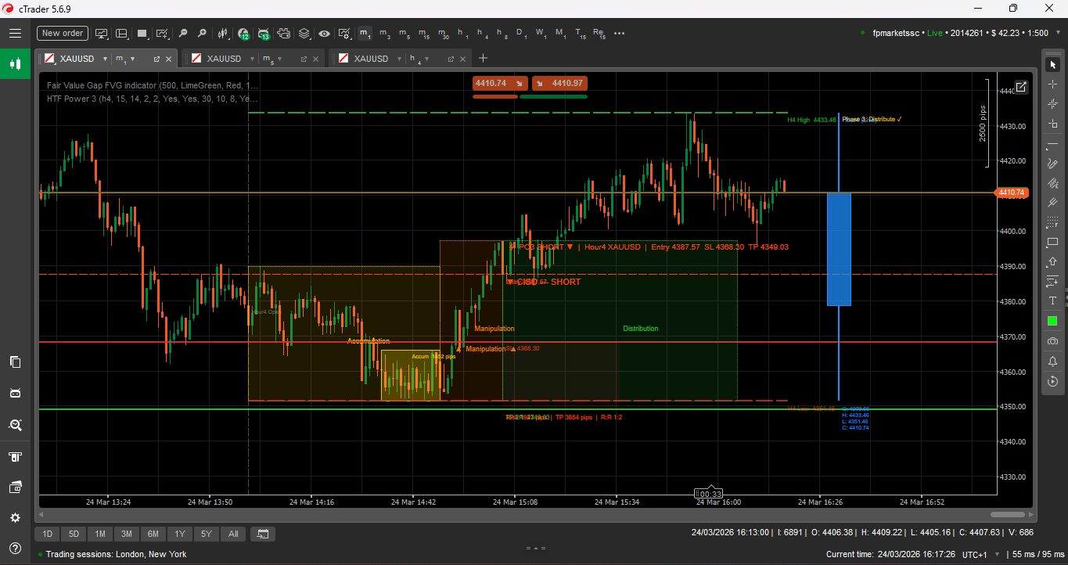Screen dimensions: 1068x565
Task: Select the crosshair cursor tool
Action: click(1052, 85)
